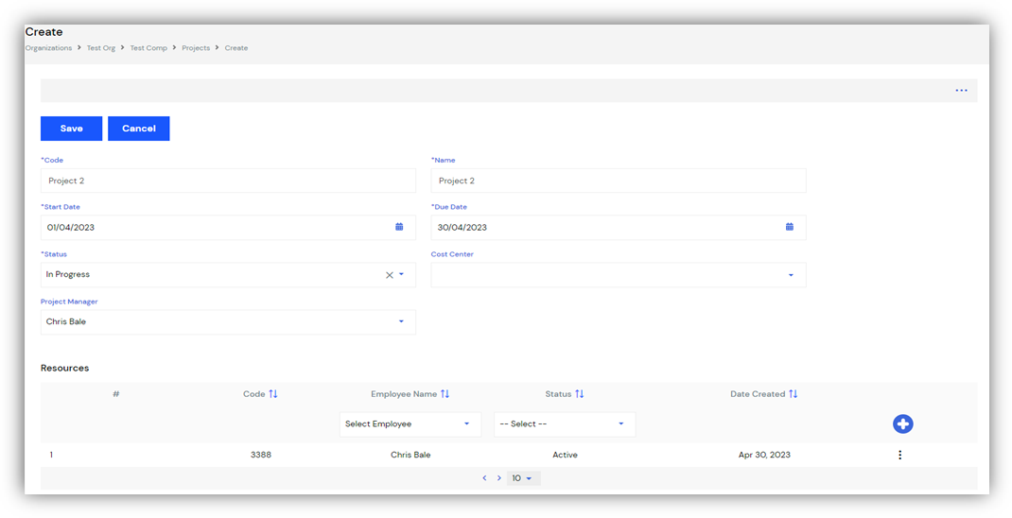The width and height of the screenshot is (1012, 518).
Task: Sort resources by Date Created column
Action: [793, 394]
